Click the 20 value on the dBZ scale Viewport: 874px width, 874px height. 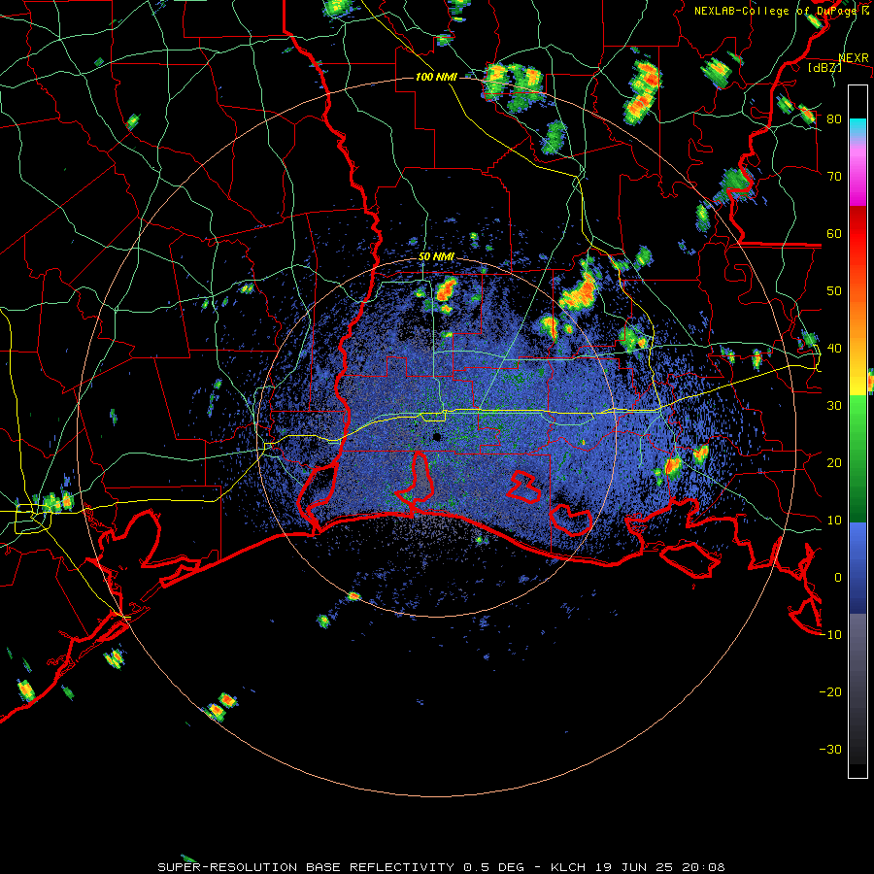point(834,462)
